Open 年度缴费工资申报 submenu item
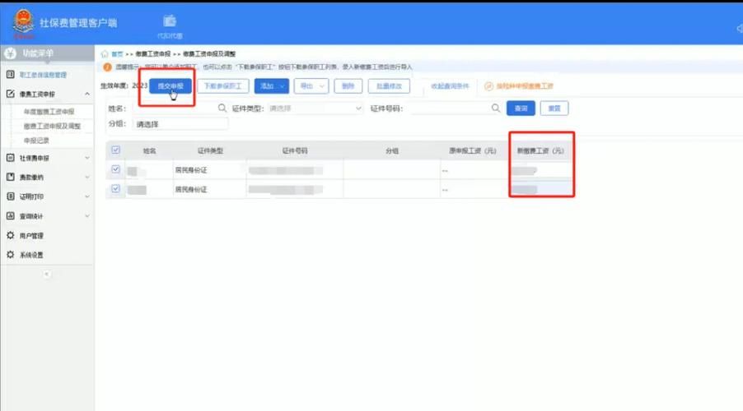 tap(49, 112)
